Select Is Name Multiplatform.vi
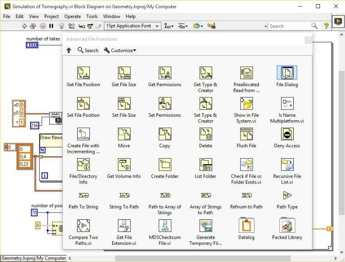Image resolution: width=345 pixels, height=262 pixels. tap(287, 103)
